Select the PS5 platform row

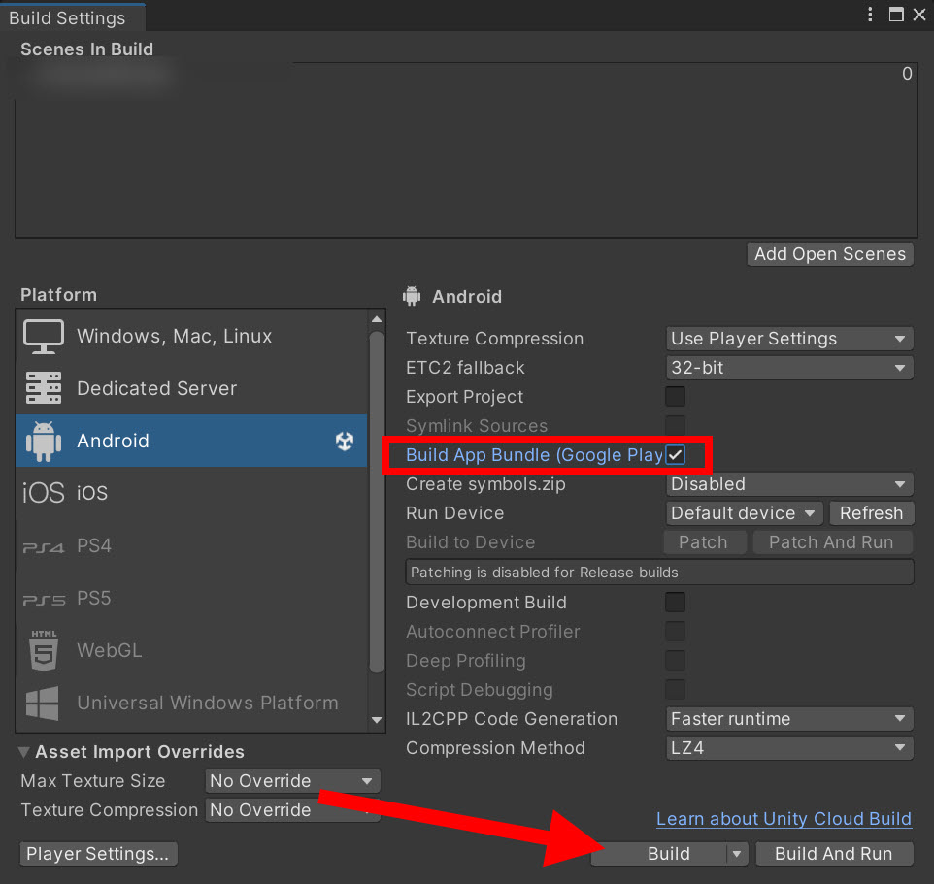(192, 599)
